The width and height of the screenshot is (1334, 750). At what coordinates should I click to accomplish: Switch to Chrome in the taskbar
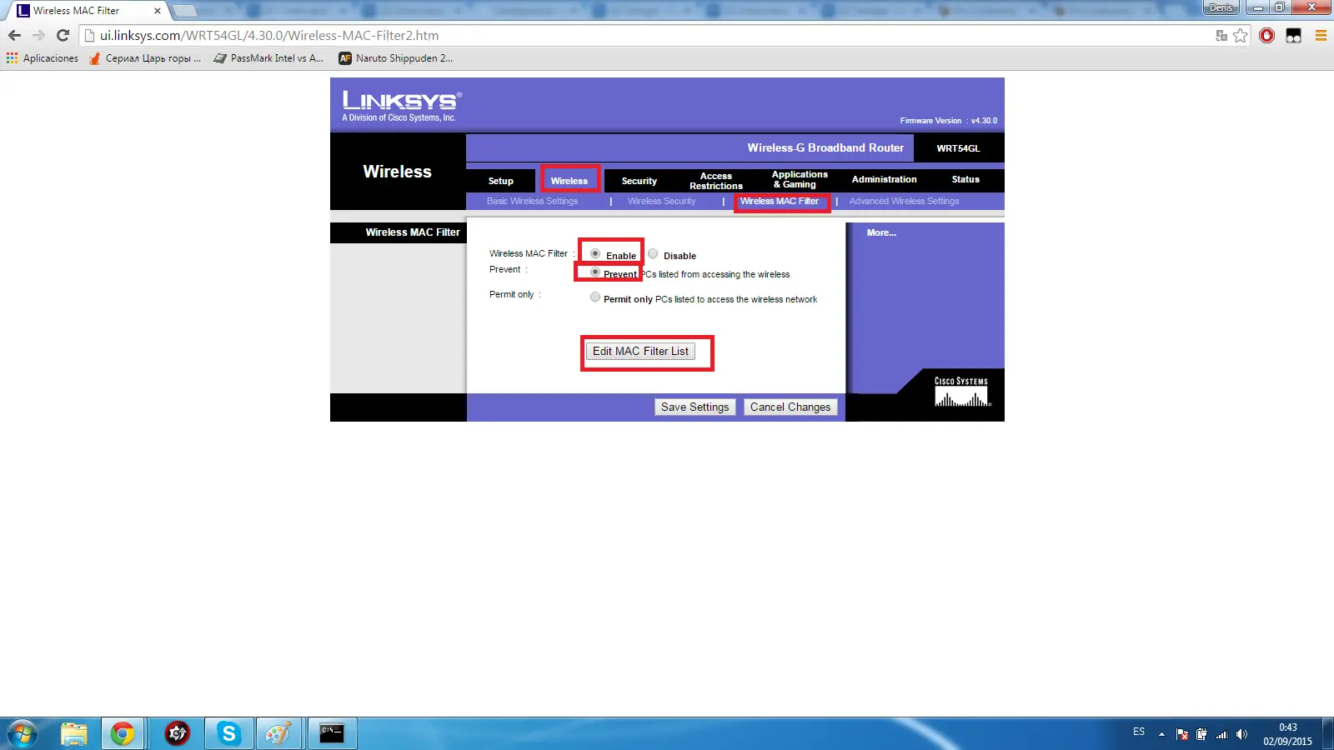(x=123, y=733)
